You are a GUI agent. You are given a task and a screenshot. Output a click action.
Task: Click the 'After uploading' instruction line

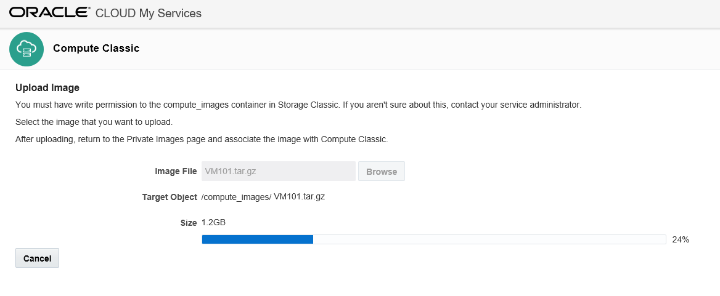[x=202, y=139]
